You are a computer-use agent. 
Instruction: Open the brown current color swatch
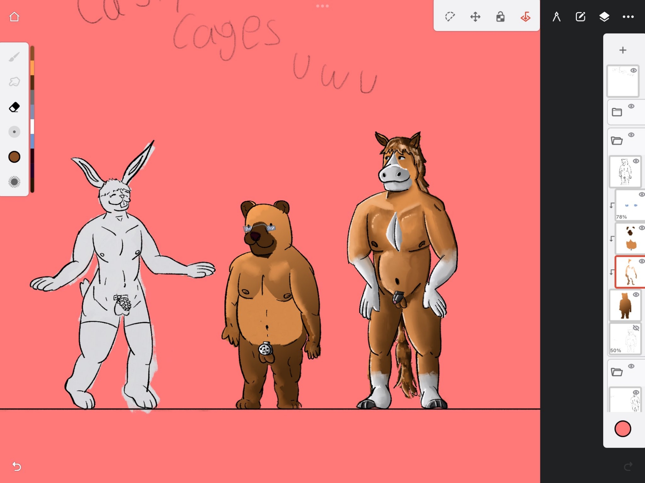(14, 157)
